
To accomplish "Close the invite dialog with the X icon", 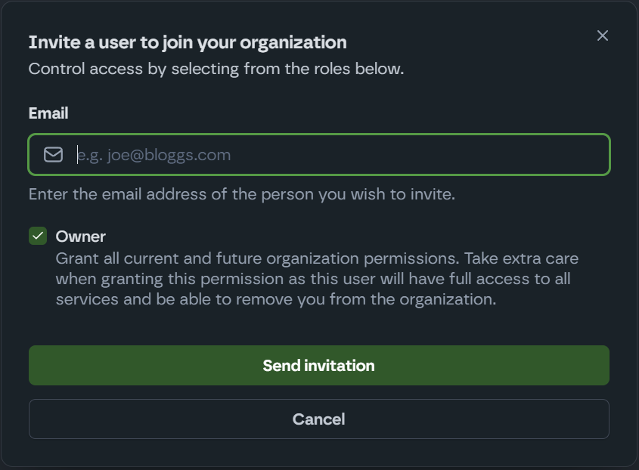I will [x=603, y=36].
